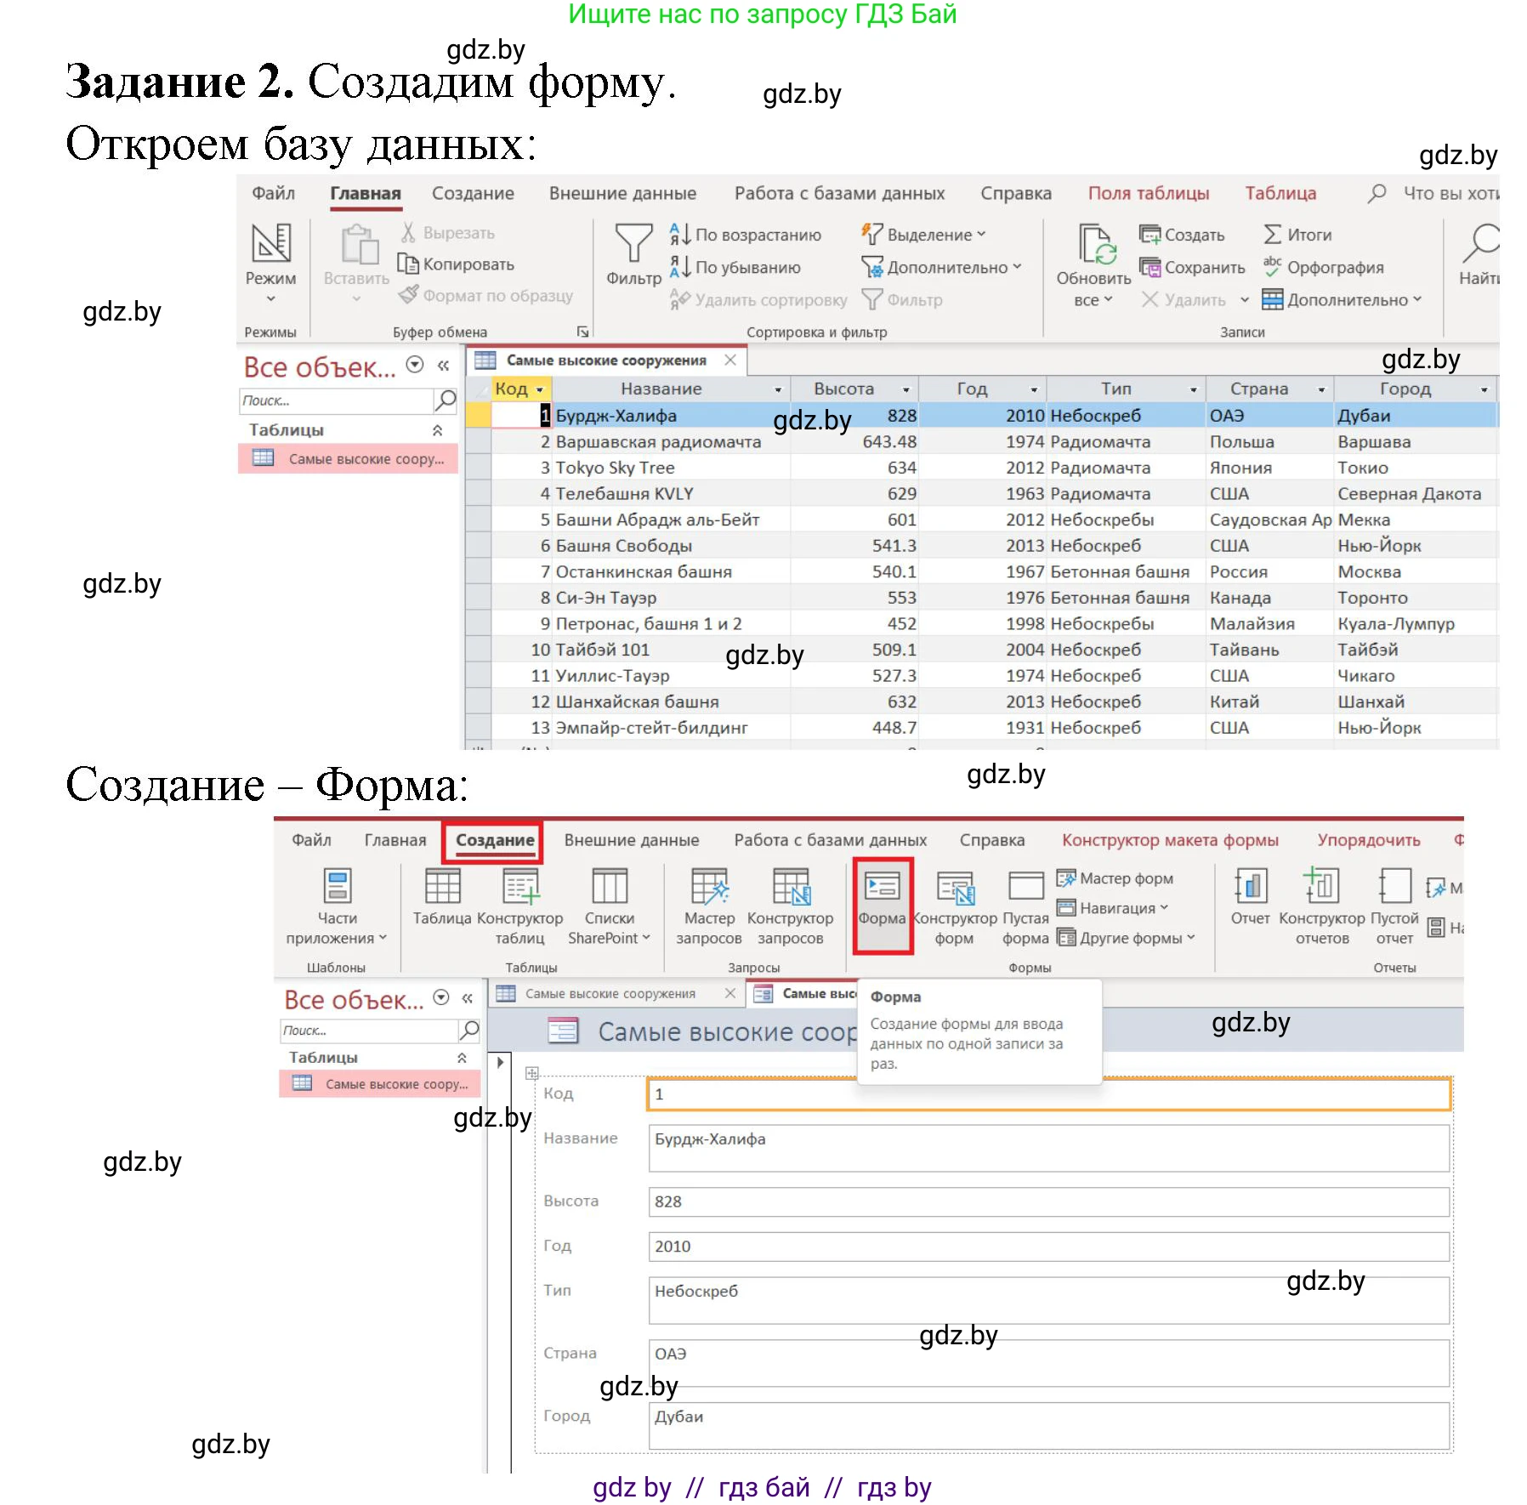
Task: Switch to Внешние данные tab
Action: 622,193
